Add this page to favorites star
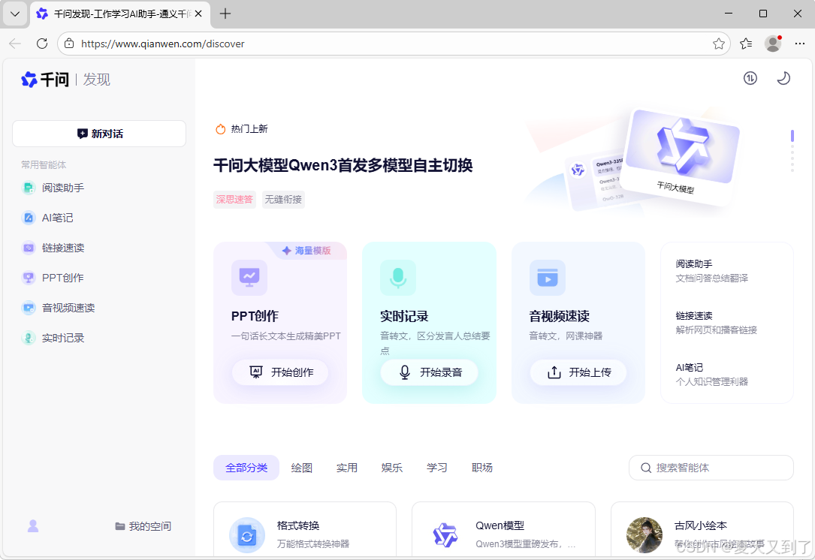Image resolution: width=815 pixels, height=560 pixels. point(719,44)
